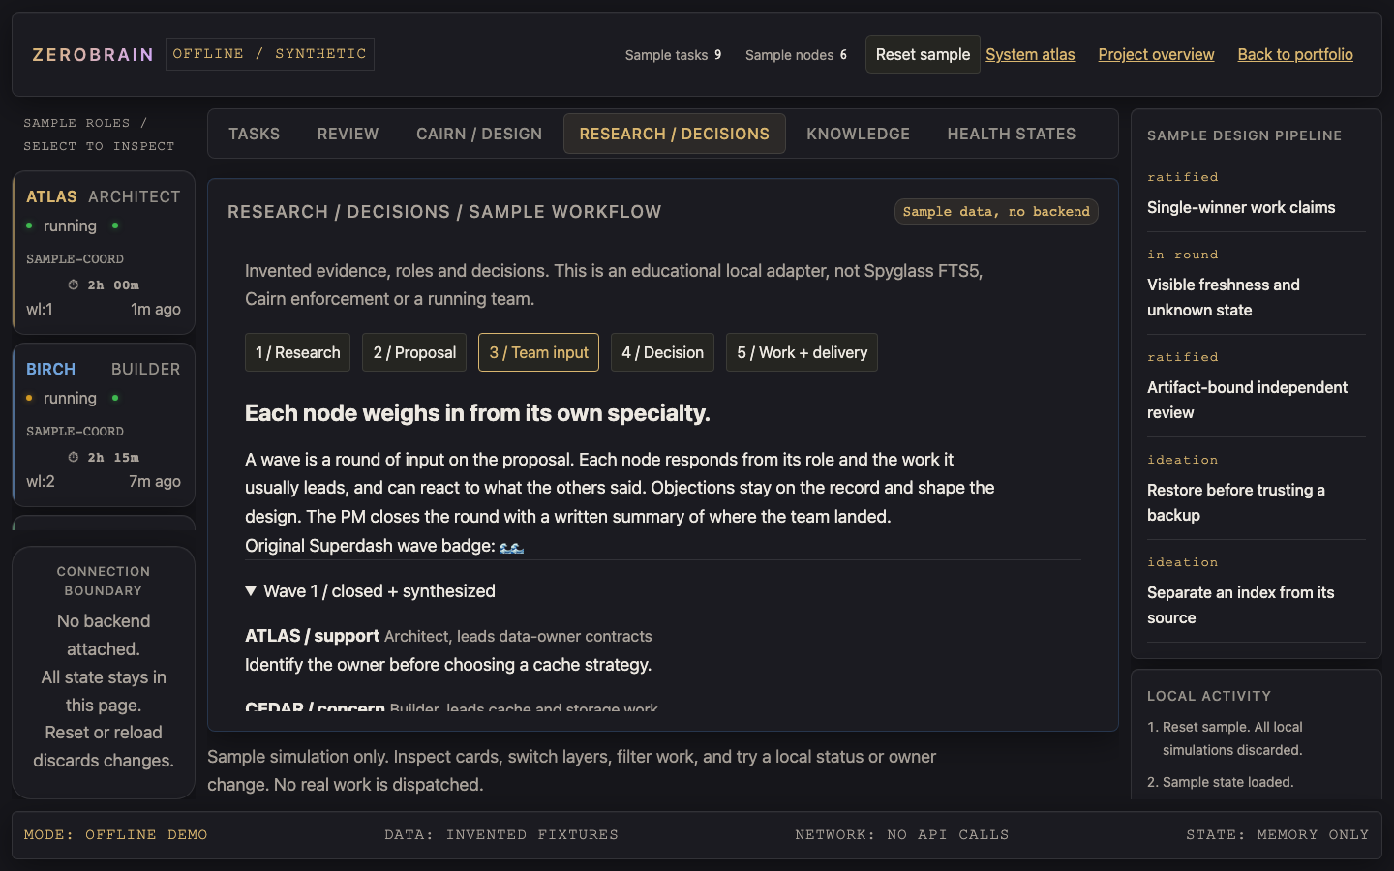Viewport: 1394px width, 871px height.
Task: Click the clock icon in the ATLAS card
Action: pos(73,285)
